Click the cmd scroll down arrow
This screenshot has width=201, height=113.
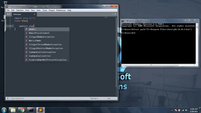click(x=197, y=63)
